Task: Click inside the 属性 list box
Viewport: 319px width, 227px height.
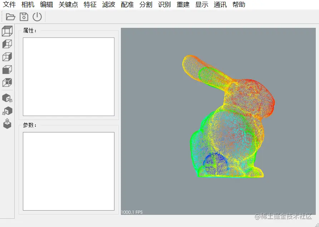Action: 69,77
